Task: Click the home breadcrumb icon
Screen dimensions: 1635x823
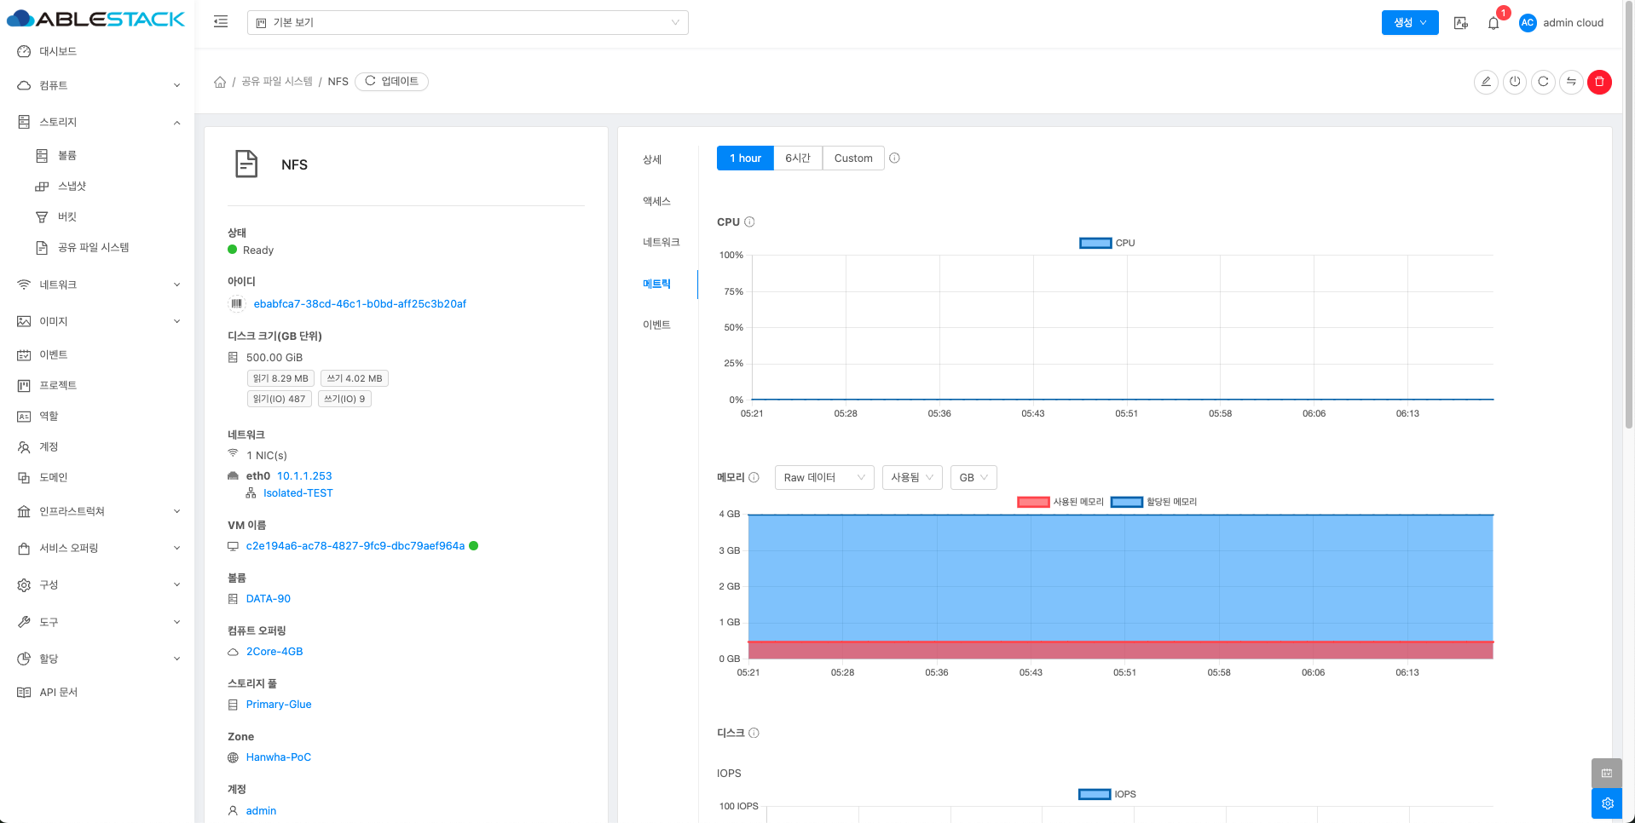Action: 220,82
